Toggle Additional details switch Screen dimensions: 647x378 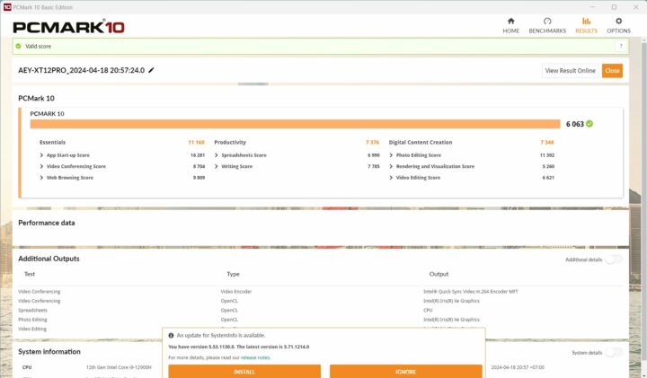click(x=613, y=259)
